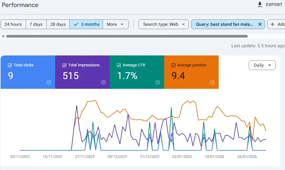Expand the Daily granularity dropdown
Screen dimensions: 285x170
(x=262, y=65)
